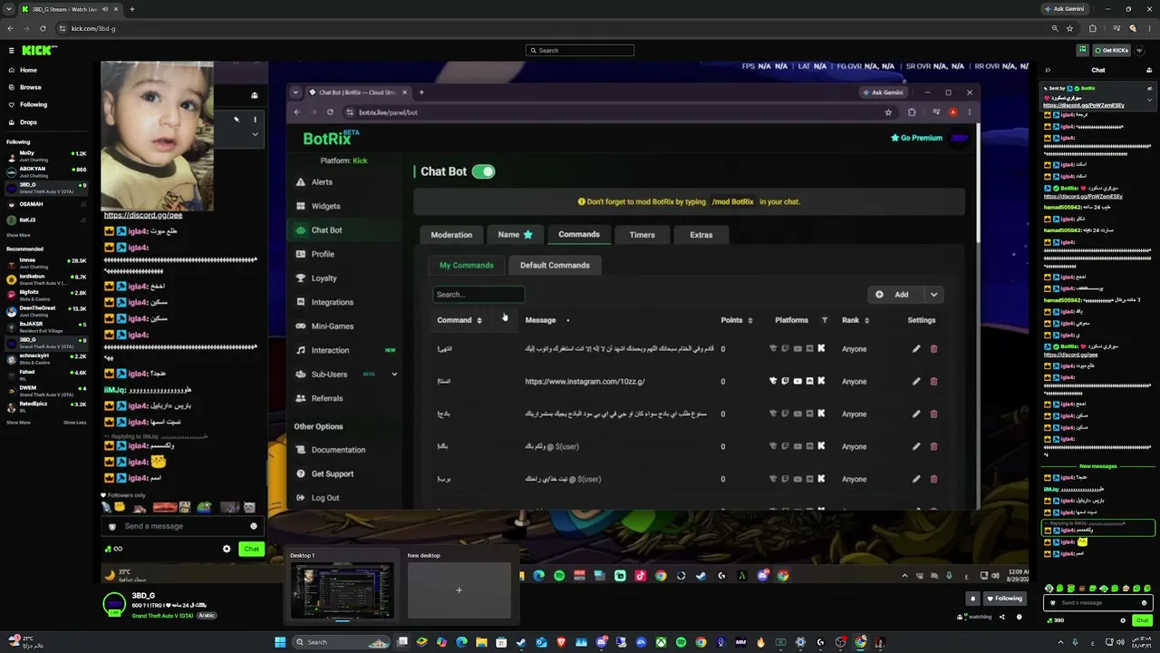Screen dimensions: 1160x653
Task: Toggle YouTube platform on instagram.com command
Action: click(x=797, y=381)
